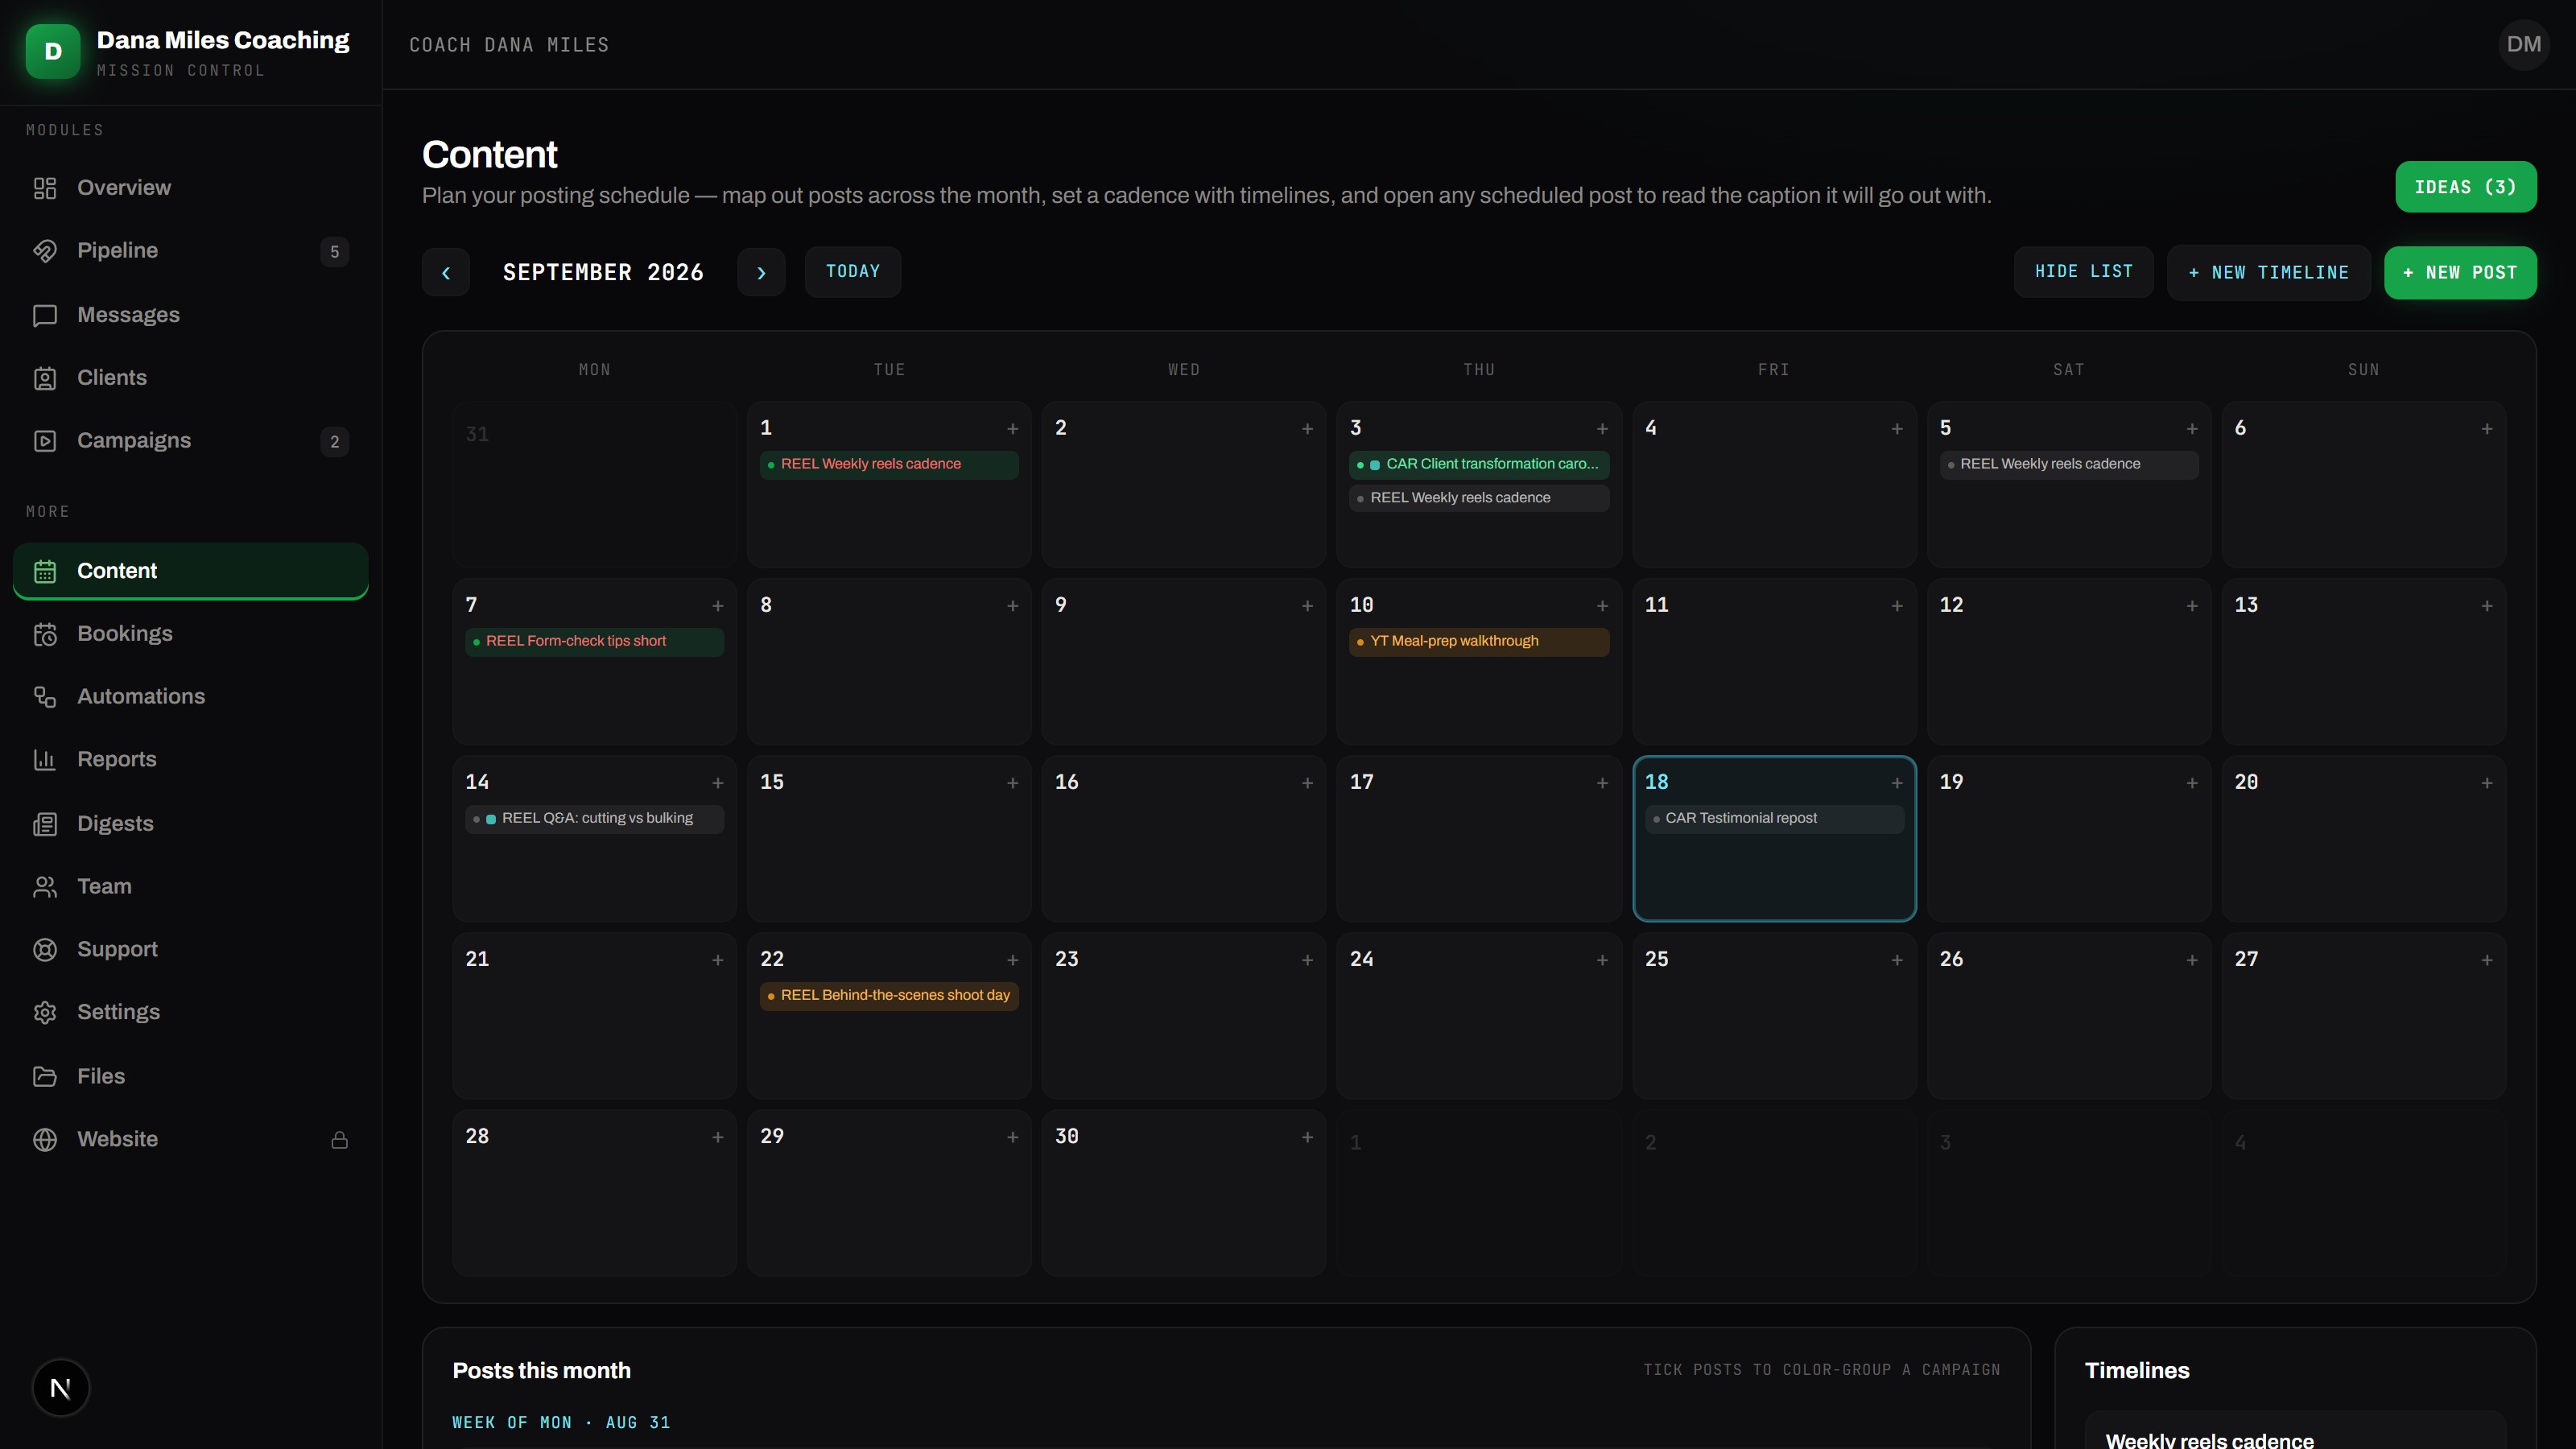Open the Settings gear icon
2576x1449 pixels.
pos(45,1013)
